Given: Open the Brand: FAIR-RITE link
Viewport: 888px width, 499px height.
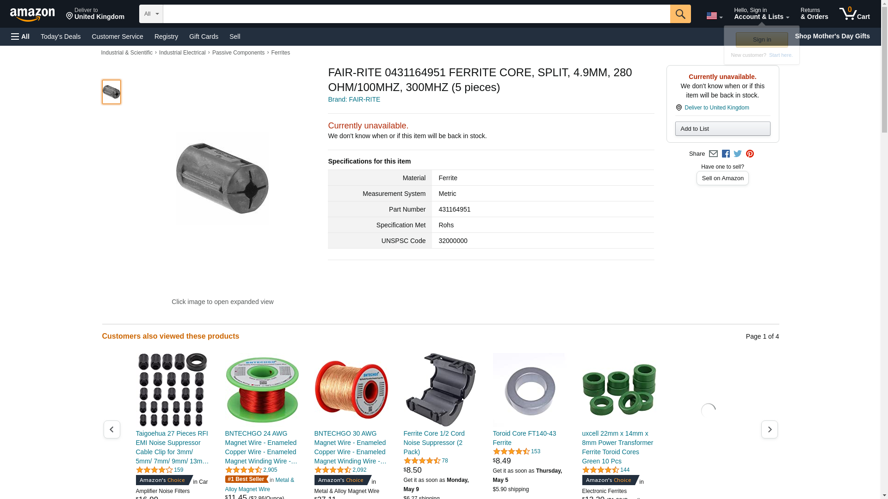Looking at the screenshot, I should 354,99.
